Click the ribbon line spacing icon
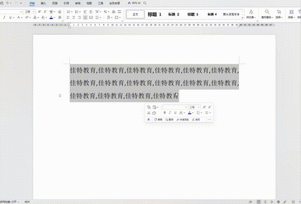Viewport: 301px width, 204px height. pyautogui.click(x=97, y=18)
